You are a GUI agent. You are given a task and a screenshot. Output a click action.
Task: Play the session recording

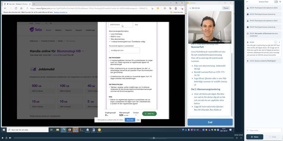(x=2, y=138)
